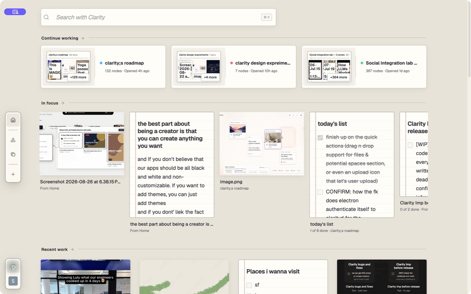
Task: Open the Home sidebar icon
Action: [13, 120]
